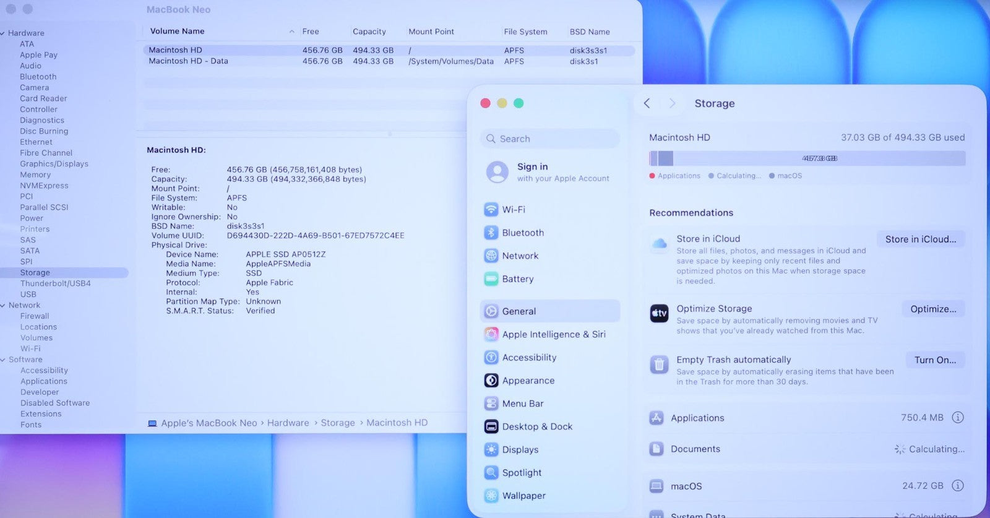Open the info button for macOS 24.72 GB
The width and height of the screenshot is (990, 518).
point(958,486)
